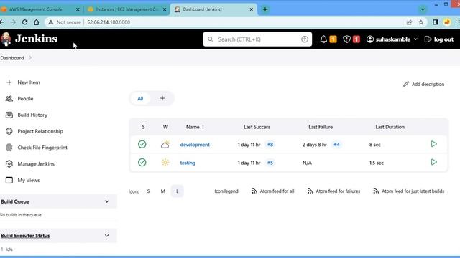The height and width of the screenshot is (258, 460).
Task: Click the Build History sidebar icon
Action: (x=9, y=115)
